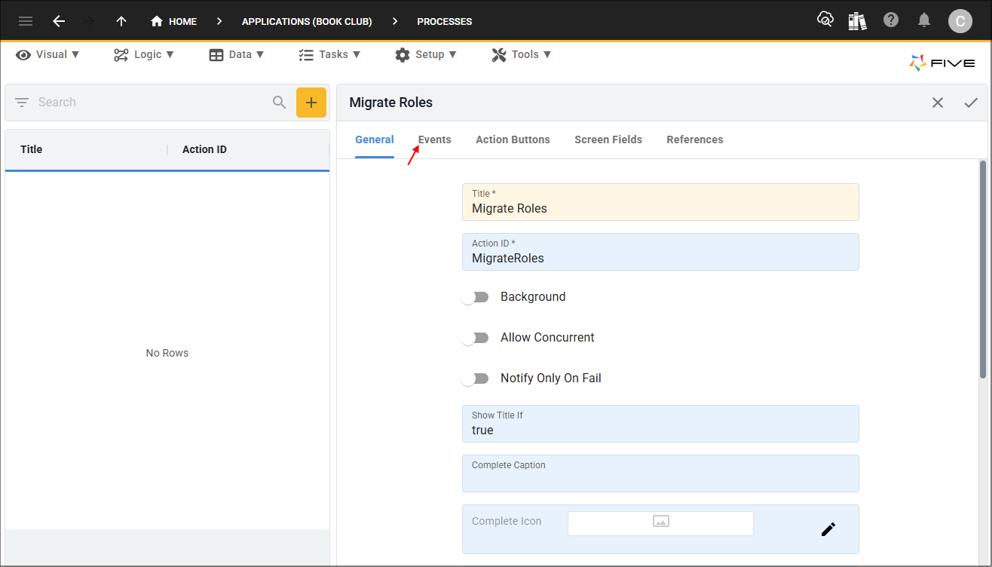Image resolution: width=992 pixels, height=567 pixels.
Task: Click the cloud deploy icon
Action: pos(825,20)
